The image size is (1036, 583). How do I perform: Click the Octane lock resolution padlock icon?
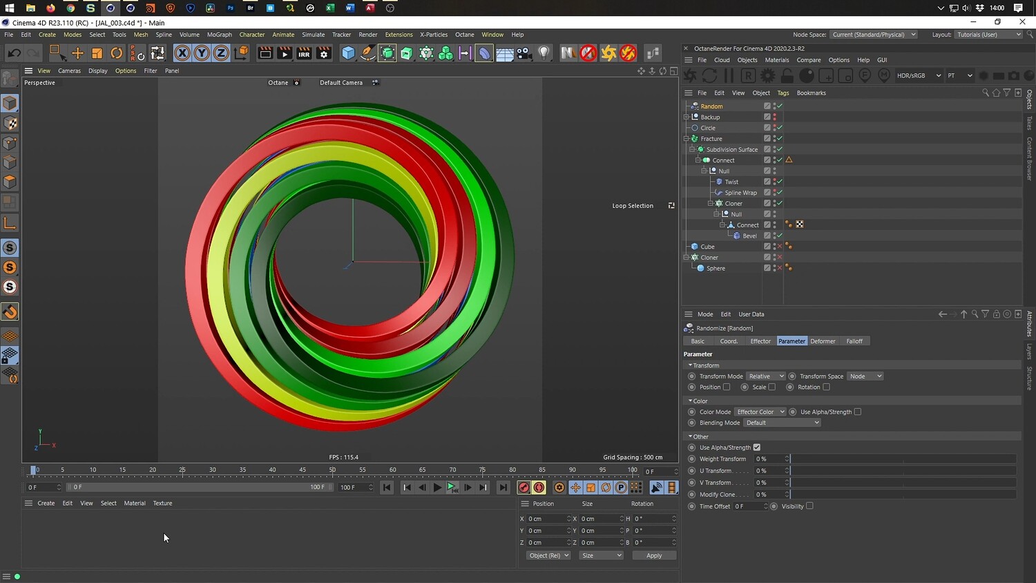point(787,75)
